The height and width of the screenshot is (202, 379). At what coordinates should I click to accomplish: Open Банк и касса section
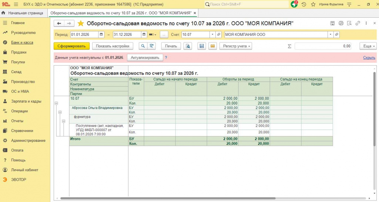22,42
